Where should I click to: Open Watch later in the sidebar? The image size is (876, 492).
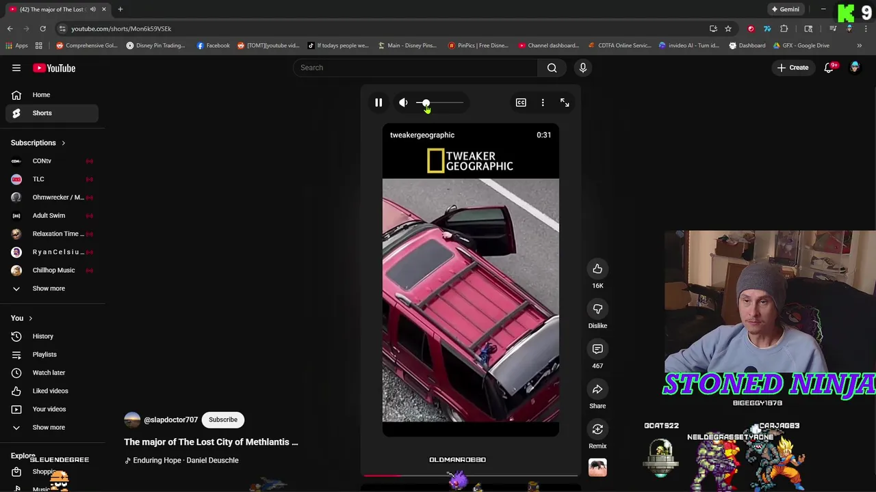[x=52, y=372]
